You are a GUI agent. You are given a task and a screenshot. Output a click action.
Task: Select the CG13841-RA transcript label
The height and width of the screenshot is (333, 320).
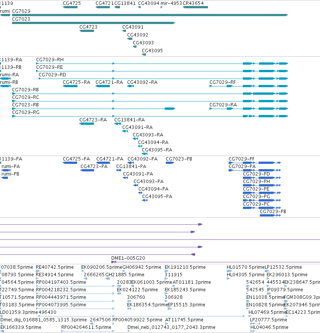pos(130,120)
